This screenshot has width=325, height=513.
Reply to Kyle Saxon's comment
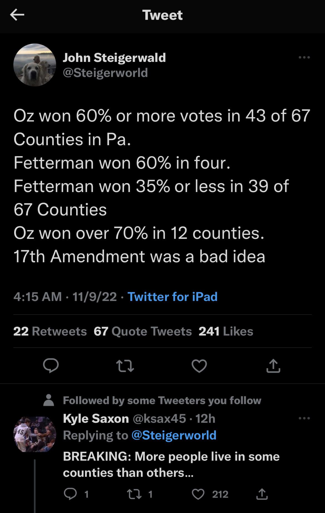click(x=70, y=494)
